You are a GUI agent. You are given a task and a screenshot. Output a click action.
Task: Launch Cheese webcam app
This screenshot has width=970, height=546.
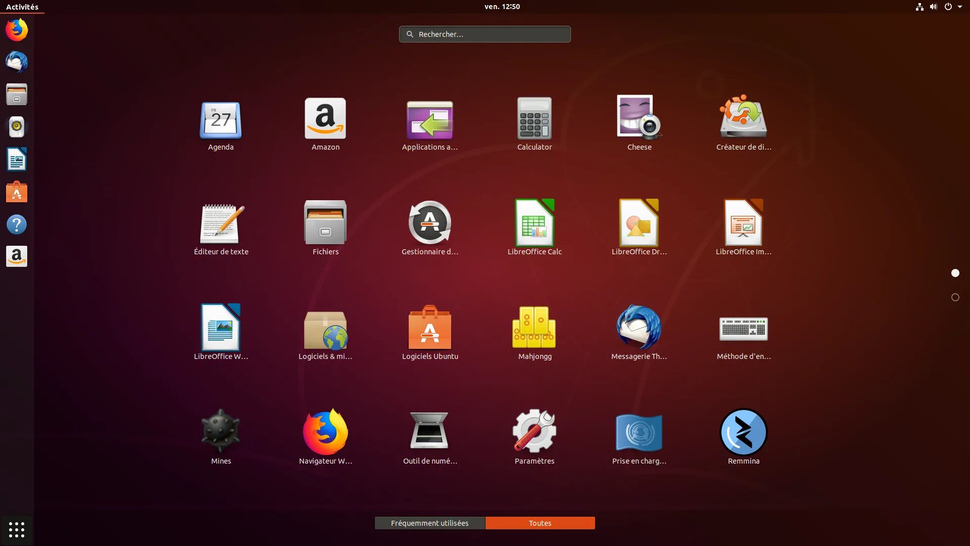point(639,117)
